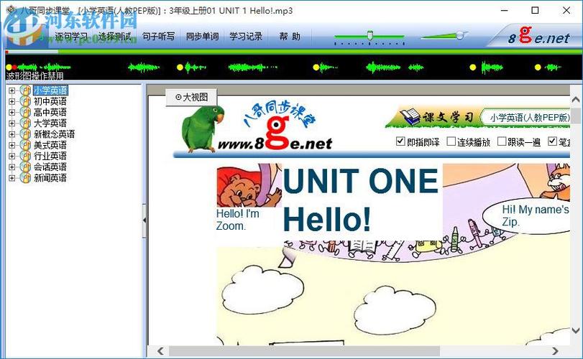The width and height of the screenshot is (583, 359).
Task: Enable the 跟读一遍 checkbox
Action: point(502,141)
